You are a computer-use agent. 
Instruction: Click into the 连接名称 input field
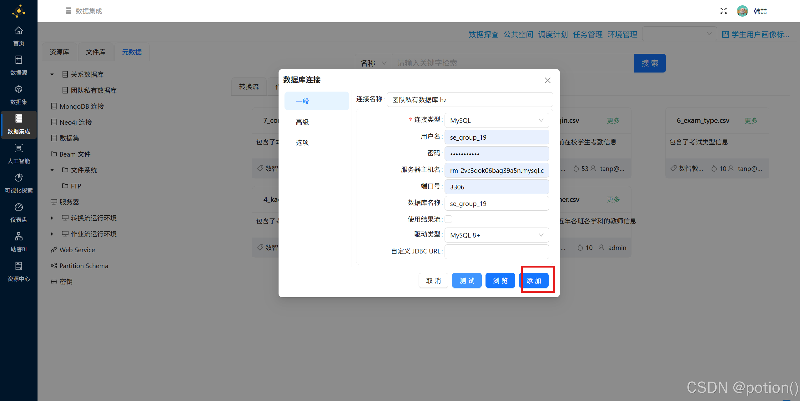[x=470, y=100]
